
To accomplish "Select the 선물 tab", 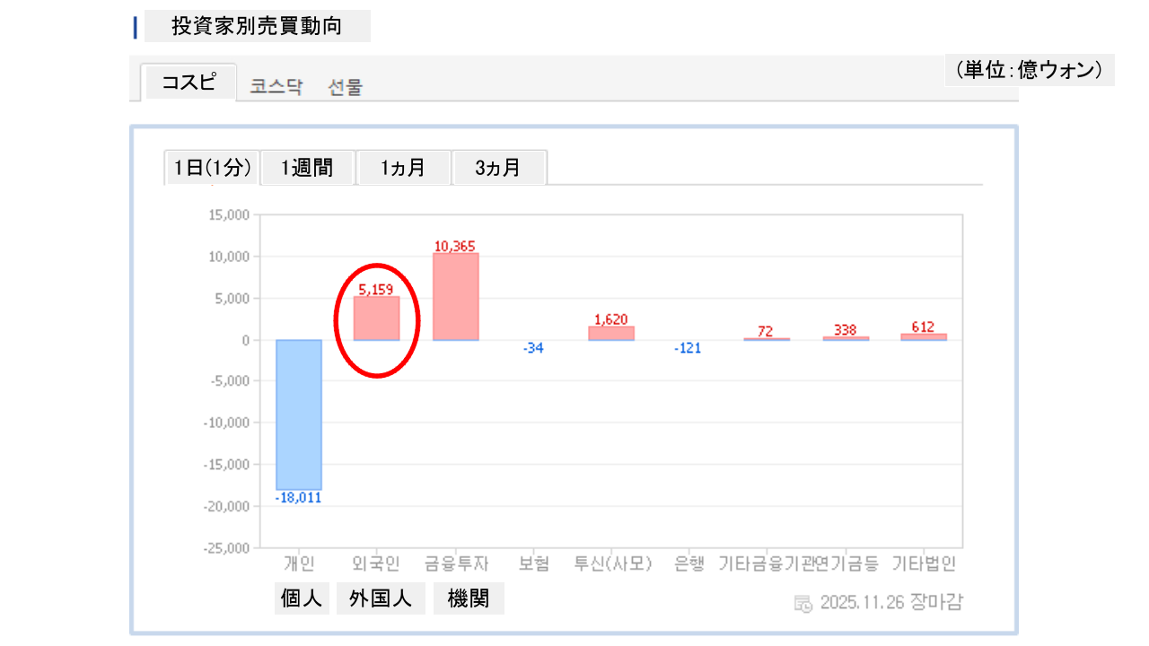I will (346, 87).
